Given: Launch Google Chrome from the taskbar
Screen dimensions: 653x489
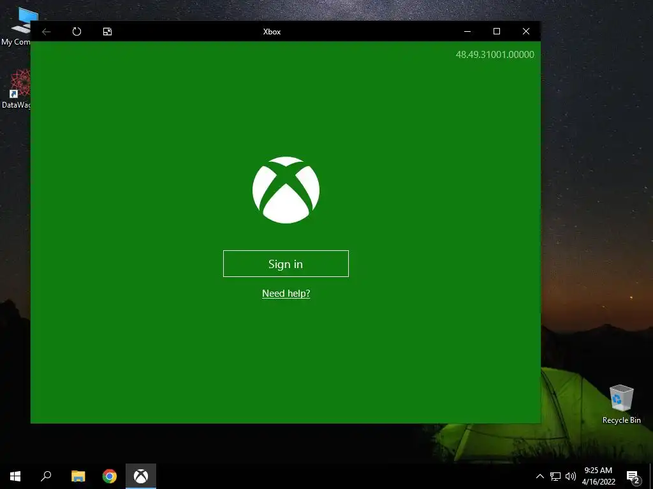Looking at the screenshot, I should (110, 476).
